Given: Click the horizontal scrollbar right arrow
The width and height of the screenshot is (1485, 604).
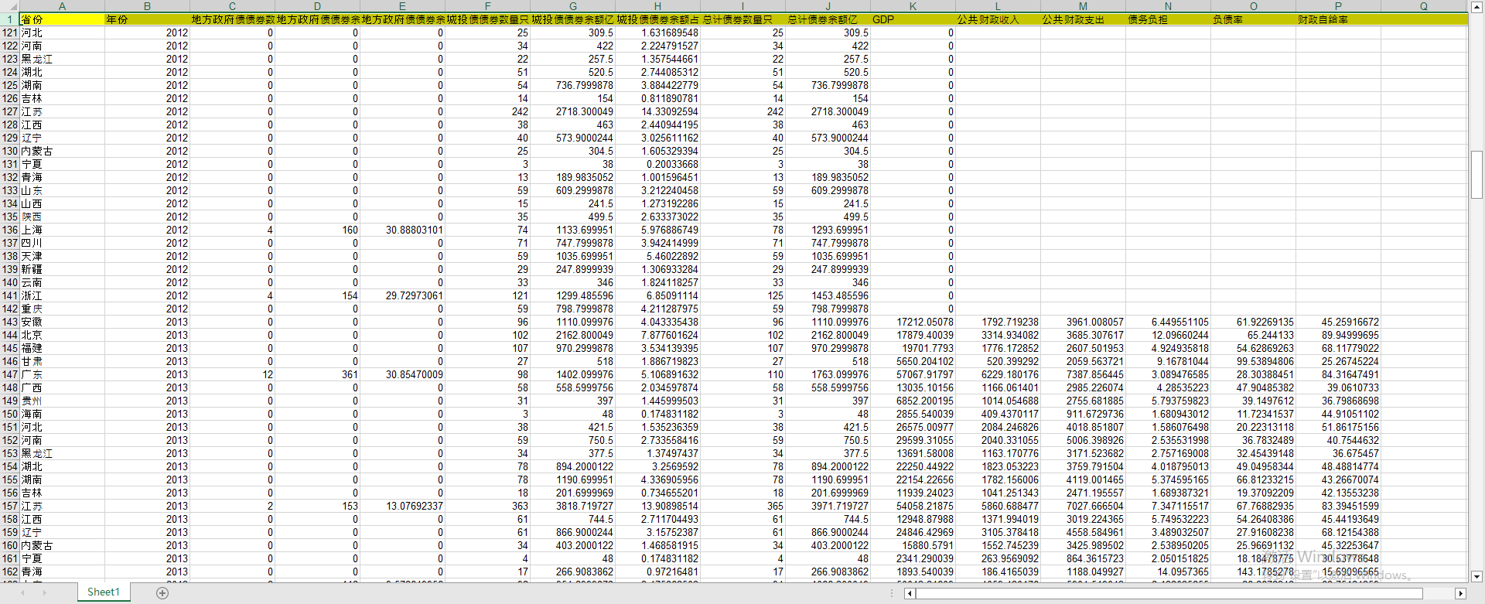Looking at the screenshot, I should [1460, 593].
